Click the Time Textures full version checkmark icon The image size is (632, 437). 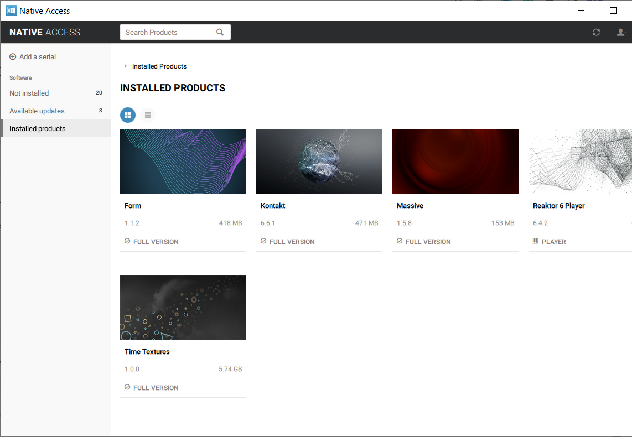coord(127,387)
